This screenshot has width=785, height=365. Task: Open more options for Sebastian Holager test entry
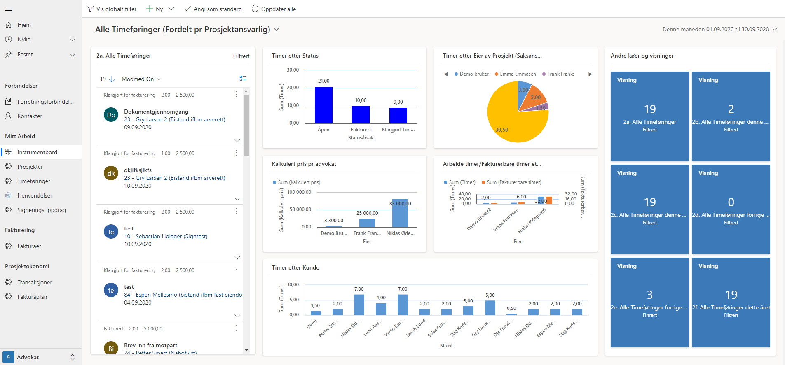coord(236,211)
